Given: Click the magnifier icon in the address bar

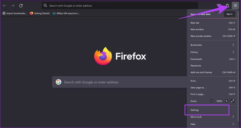Looking at the screenshot, I should click(x=45, y=5).
